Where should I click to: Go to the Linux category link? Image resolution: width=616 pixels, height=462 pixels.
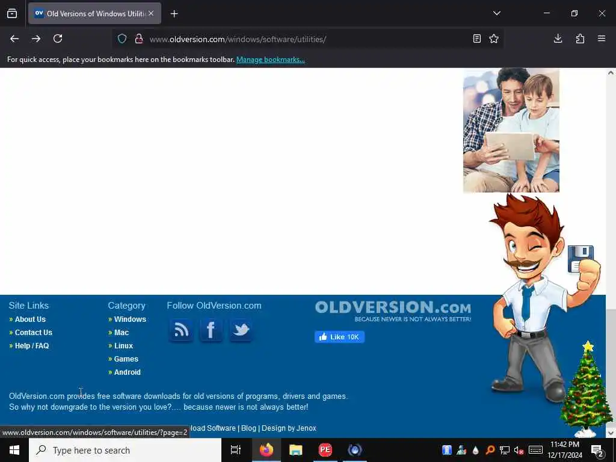pyautogui.click(x=123, y=346)
